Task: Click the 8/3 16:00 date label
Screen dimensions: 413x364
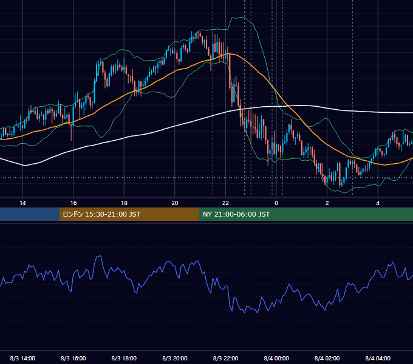Action: (73, 358)
